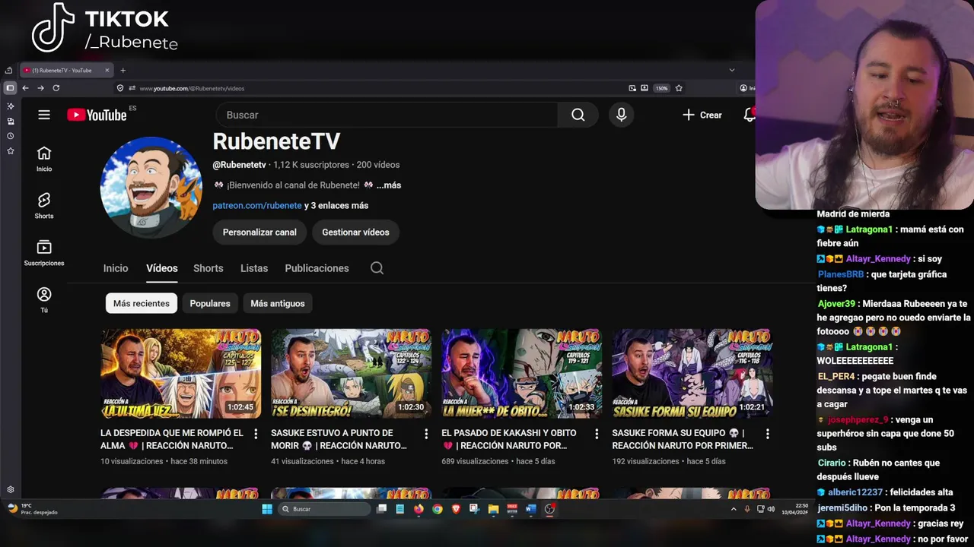This screenshot has height=547, width=974.
Task: Open SASUKE FORMA SU EQUIPO title
Action: point(683,439)
